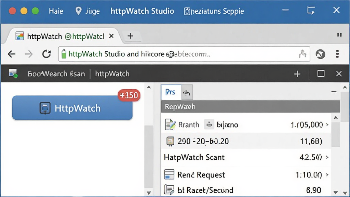This screenshot has height=197, width=350.
Task: Close the httpWatch browser tab
Action: [111, 36]
